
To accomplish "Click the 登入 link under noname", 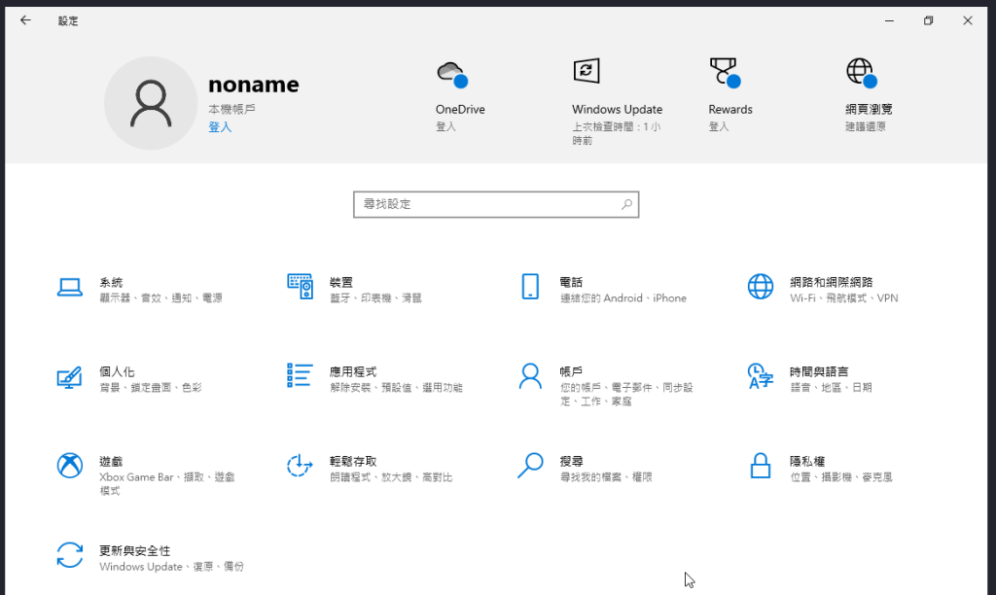I will (220, 127).
